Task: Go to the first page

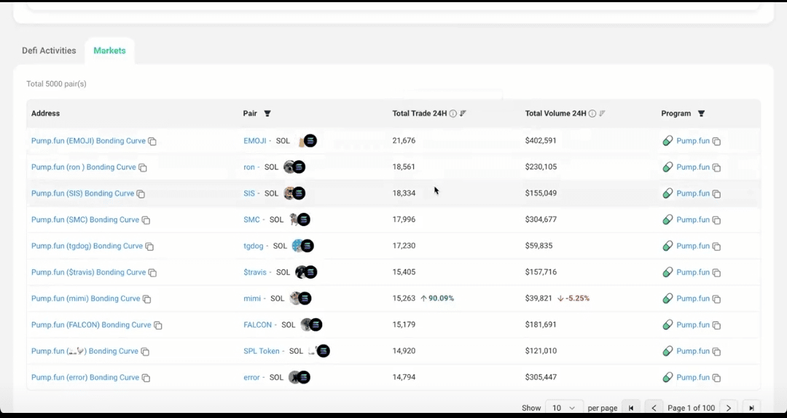Action: coord(631,408)
